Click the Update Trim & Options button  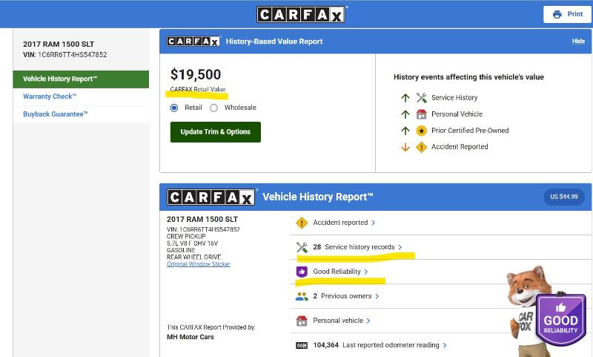tap(215, 132)
